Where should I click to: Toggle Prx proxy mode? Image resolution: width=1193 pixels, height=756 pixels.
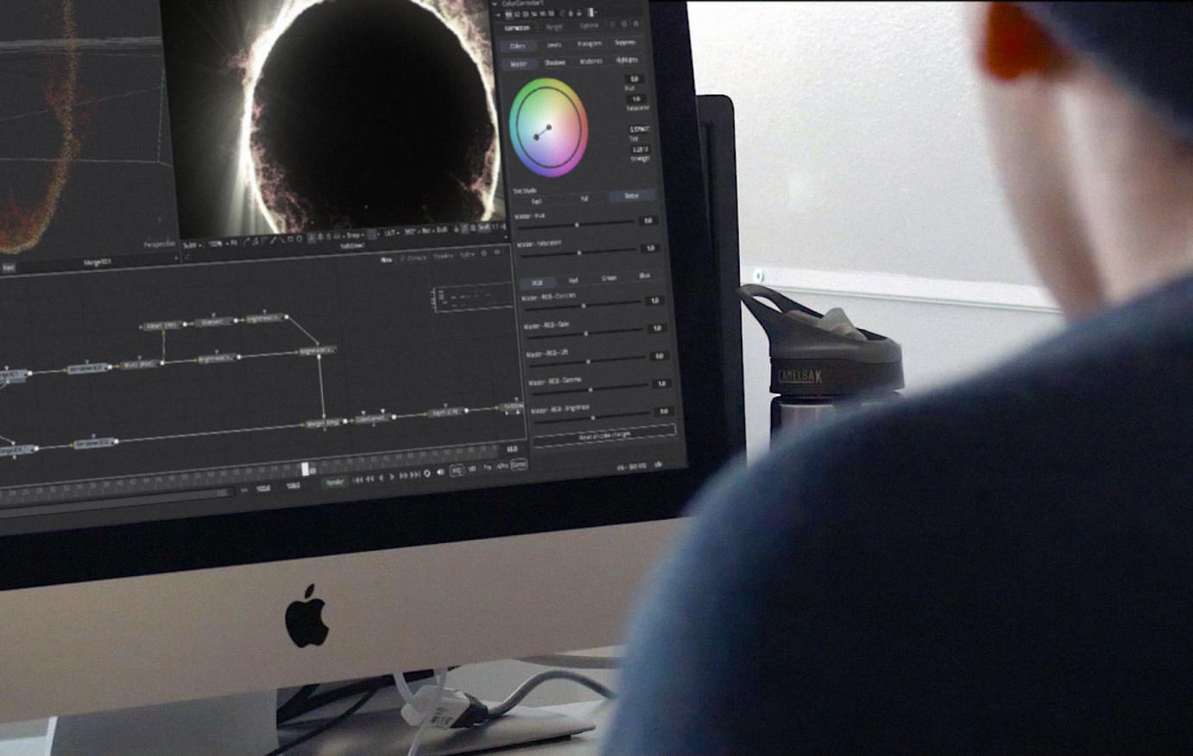487,467
